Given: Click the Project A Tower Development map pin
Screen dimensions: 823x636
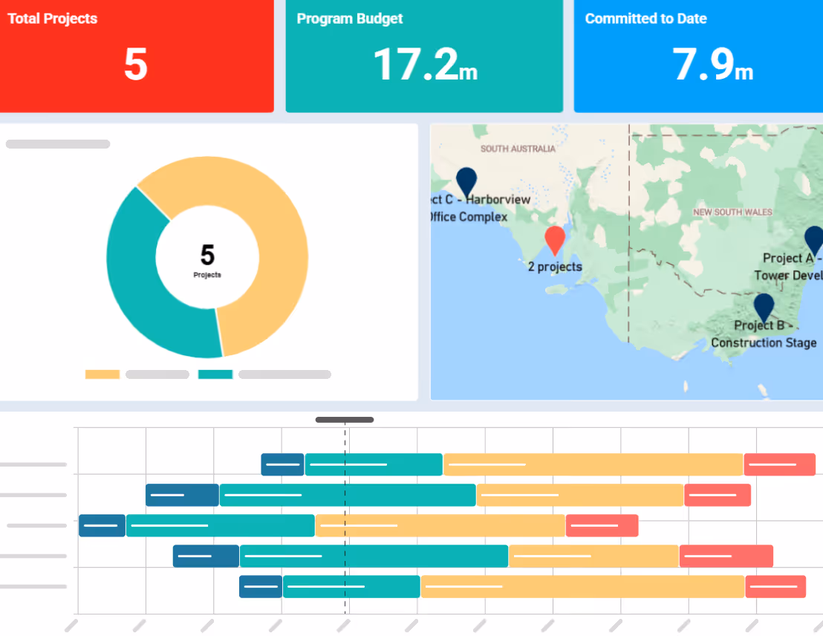Looking at the screenshot, I should (813, 240).
